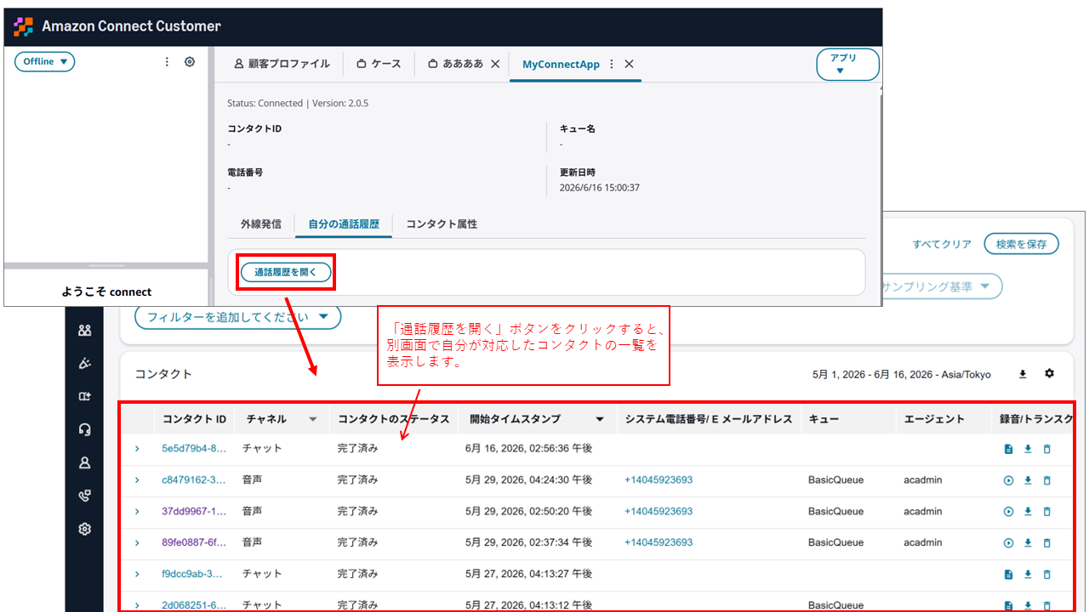
Task: Download the contact list above the table
Action: 1023,374
